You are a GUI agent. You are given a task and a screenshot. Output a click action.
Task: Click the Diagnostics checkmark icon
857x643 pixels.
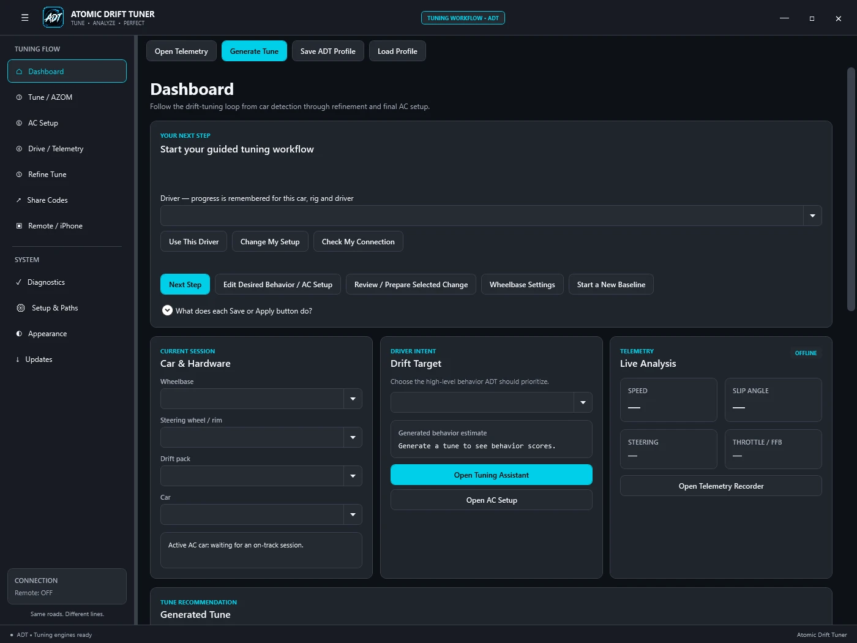click(x=18, y=282)
